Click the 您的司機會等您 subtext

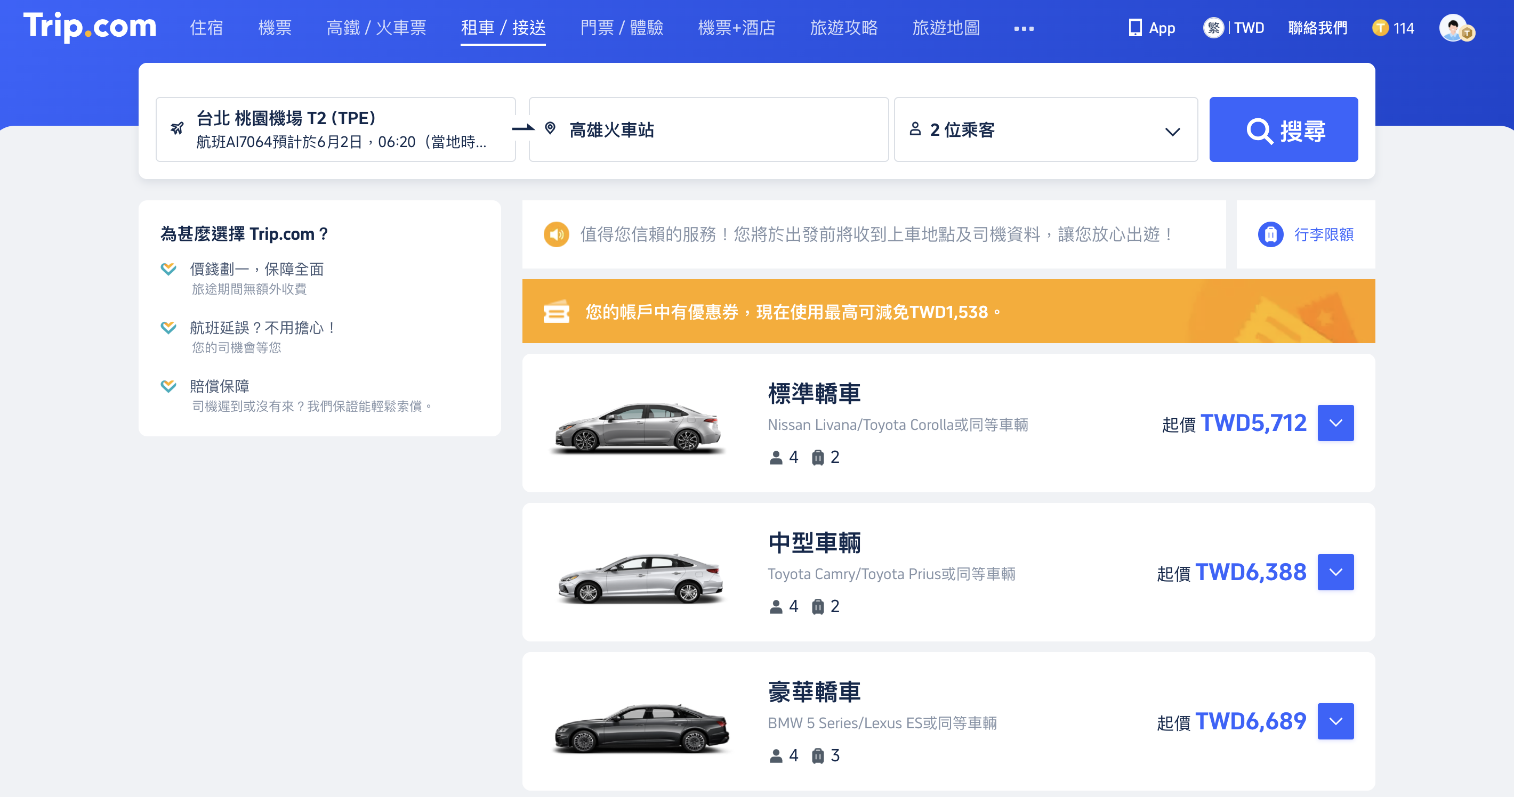click(x=236, y=348)
